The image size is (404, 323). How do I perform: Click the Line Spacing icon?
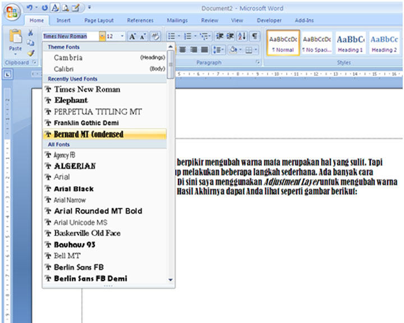(218, 50)
